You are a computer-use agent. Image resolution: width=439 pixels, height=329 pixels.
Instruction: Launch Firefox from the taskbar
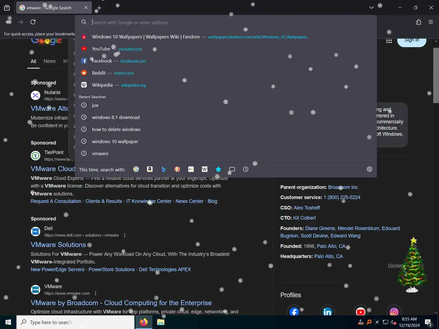point(143,322)
